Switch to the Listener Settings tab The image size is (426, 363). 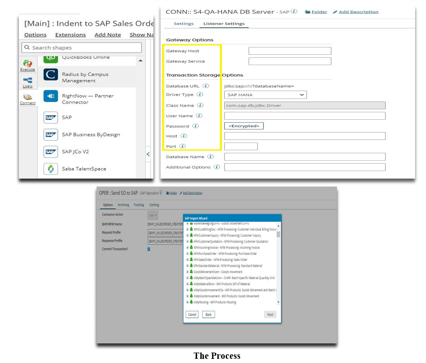[224, 24]
